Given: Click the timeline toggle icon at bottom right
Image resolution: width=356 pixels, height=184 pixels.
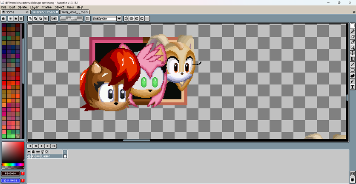Looking at the screenshot, I should pos(352,180).
